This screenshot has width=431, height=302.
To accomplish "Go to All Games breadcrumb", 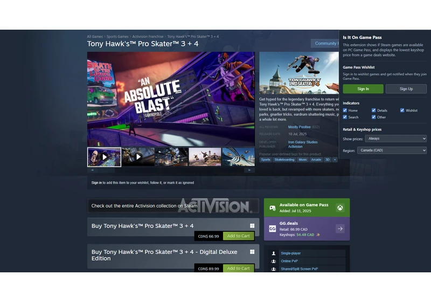I will point(95,37).
